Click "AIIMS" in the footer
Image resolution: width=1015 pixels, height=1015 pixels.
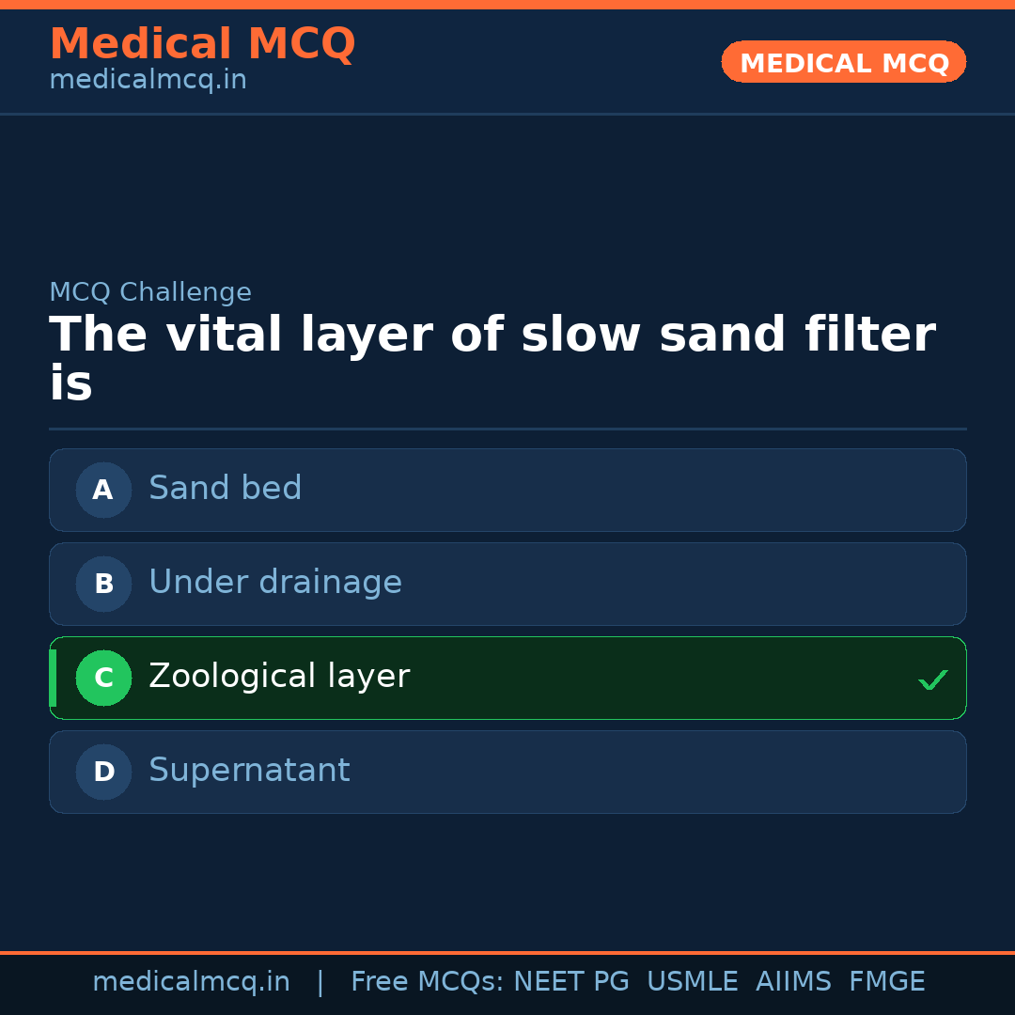click(793, 982)
